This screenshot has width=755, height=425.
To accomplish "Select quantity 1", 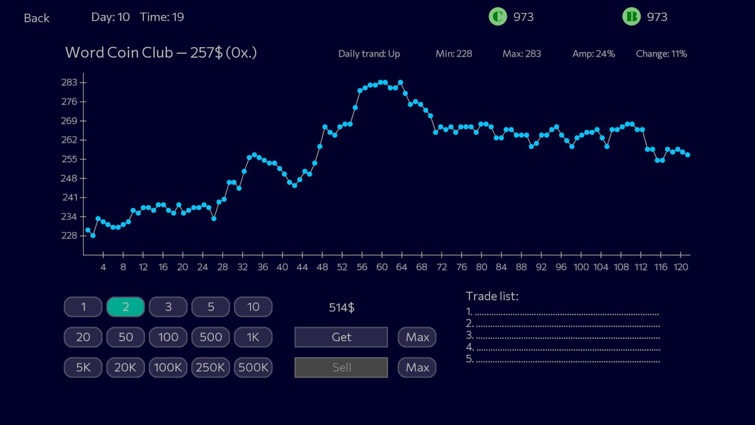I will 83,307.
